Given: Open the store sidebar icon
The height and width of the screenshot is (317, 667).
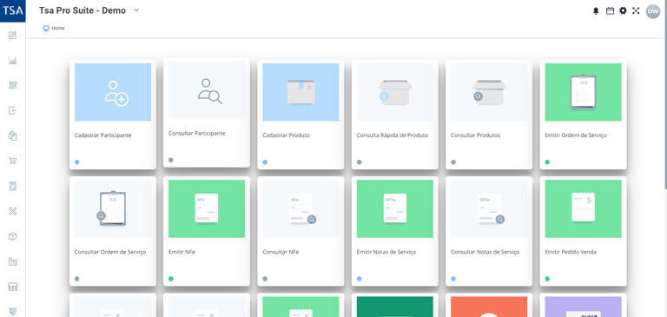Looking at the screenshot, I should 13,287.
